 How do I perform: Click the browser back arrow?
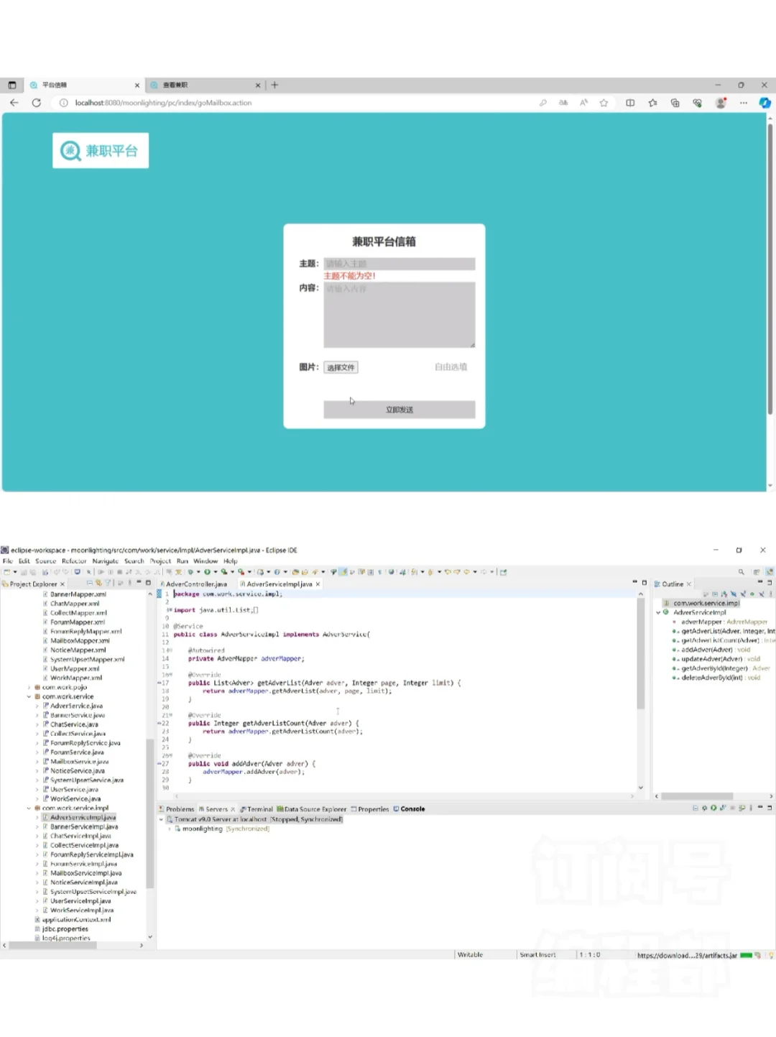(x=14, y=103)
